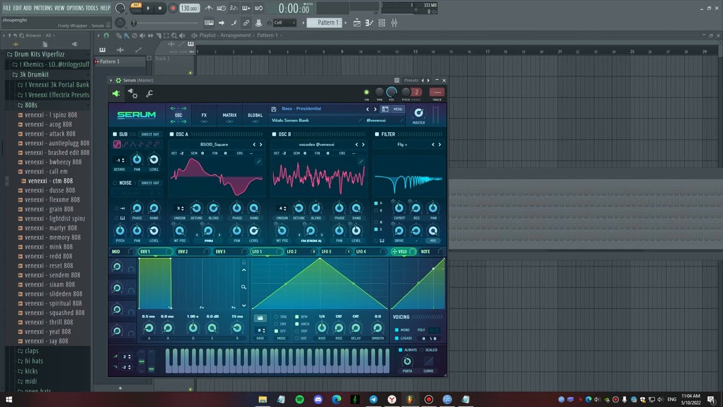Toggle the MONO voicing checkbox
Screen dimensions: 723x407
[397, 330]
